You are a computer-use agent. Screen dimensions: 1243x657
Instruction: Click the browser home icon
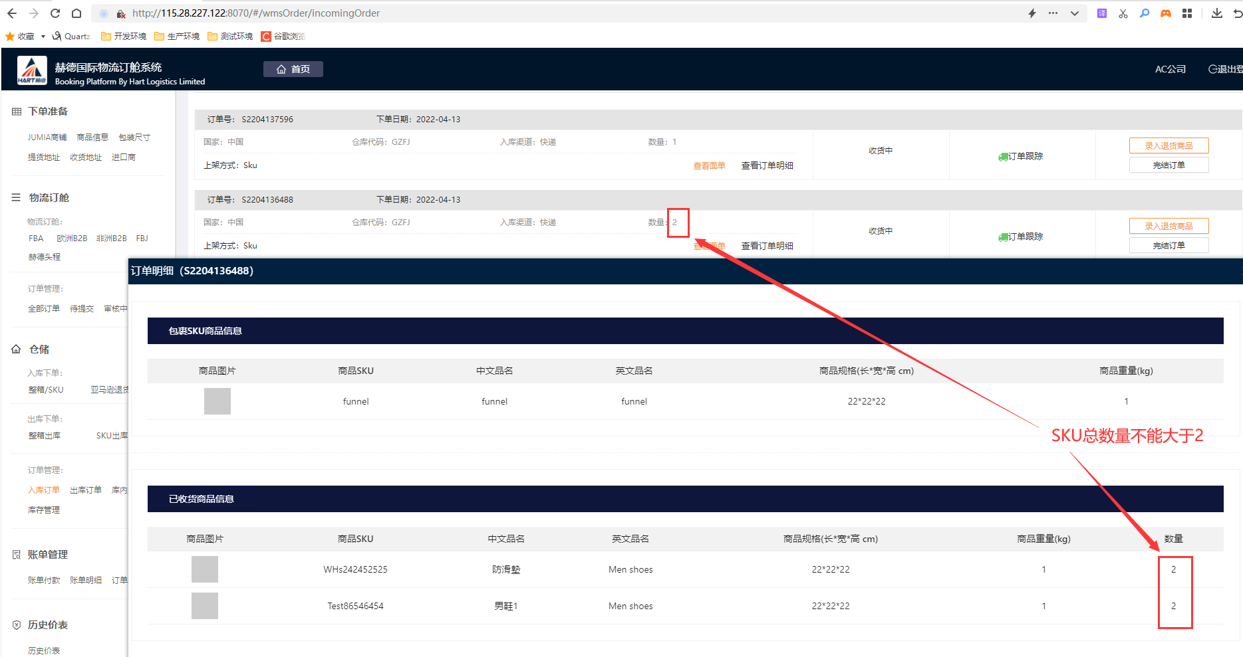[76, 13]
